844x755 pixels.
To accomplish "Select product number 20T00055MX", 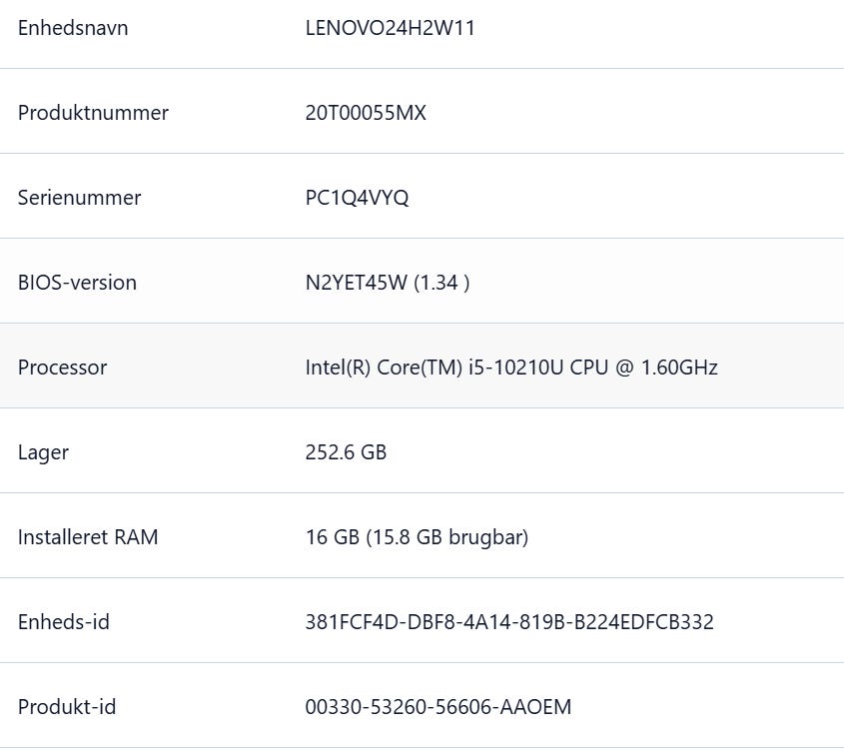I will [x=366, y=113].
